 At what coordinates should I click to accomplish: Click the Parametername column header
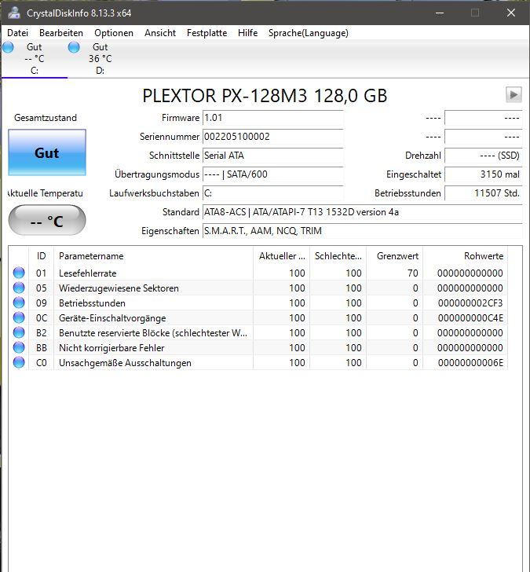pos(153,256)
